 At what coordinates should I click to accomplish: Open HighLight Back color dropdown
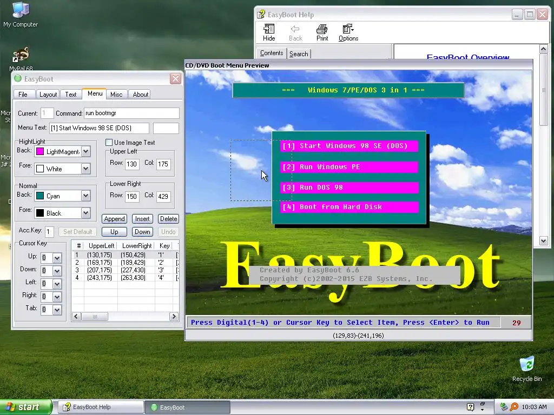86,151
